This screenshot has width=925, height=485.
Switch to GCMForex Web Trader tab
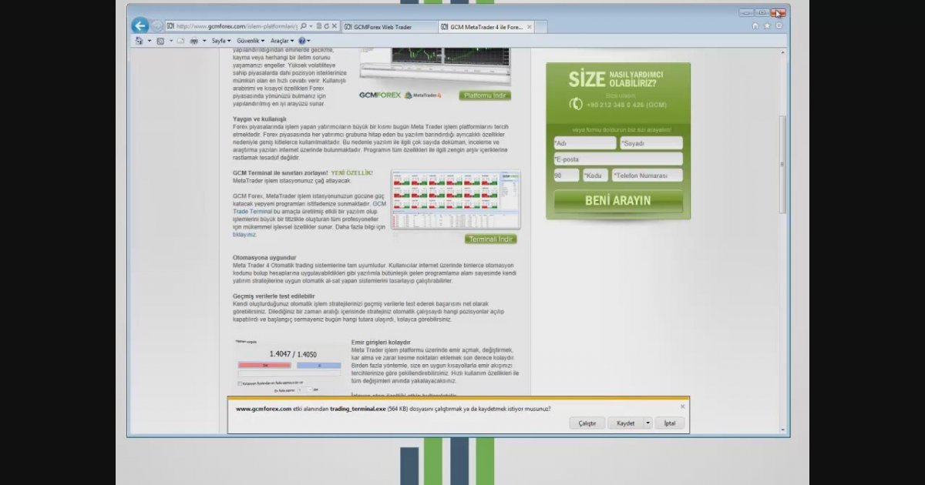click(388, 27)
